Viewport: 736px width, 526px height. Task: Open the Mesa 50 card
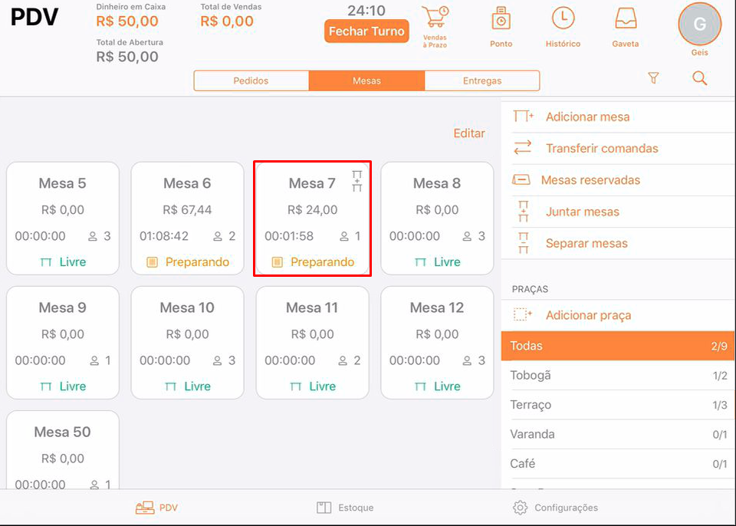coord(63,450)
